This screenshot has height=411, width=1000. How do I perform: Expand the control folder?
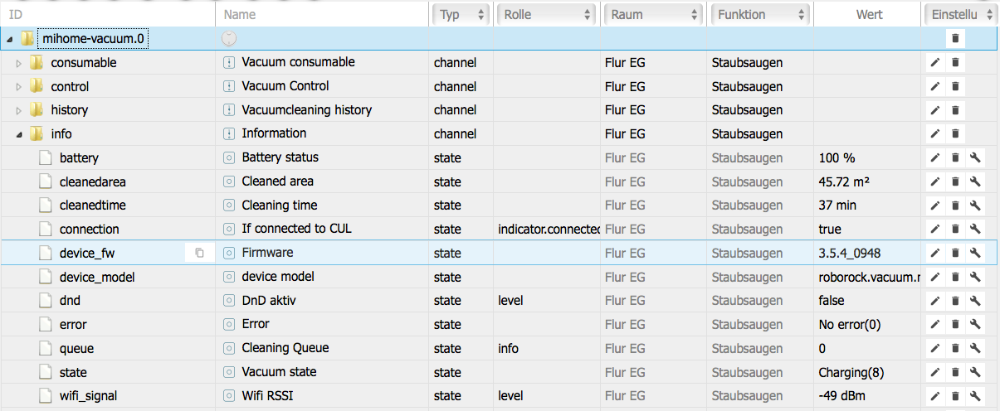point(18,87)
